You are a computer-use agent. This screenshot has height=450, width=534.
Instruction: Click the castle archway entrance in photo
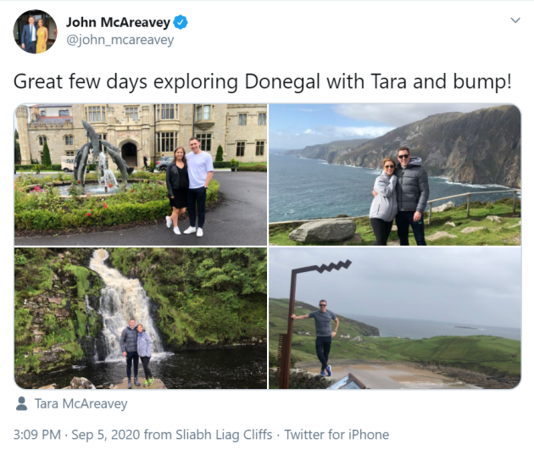(x=129, y=154)
